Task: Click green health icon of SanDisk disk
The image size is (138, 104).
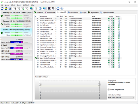Action: pyautogui.click(x=2, y=33)
